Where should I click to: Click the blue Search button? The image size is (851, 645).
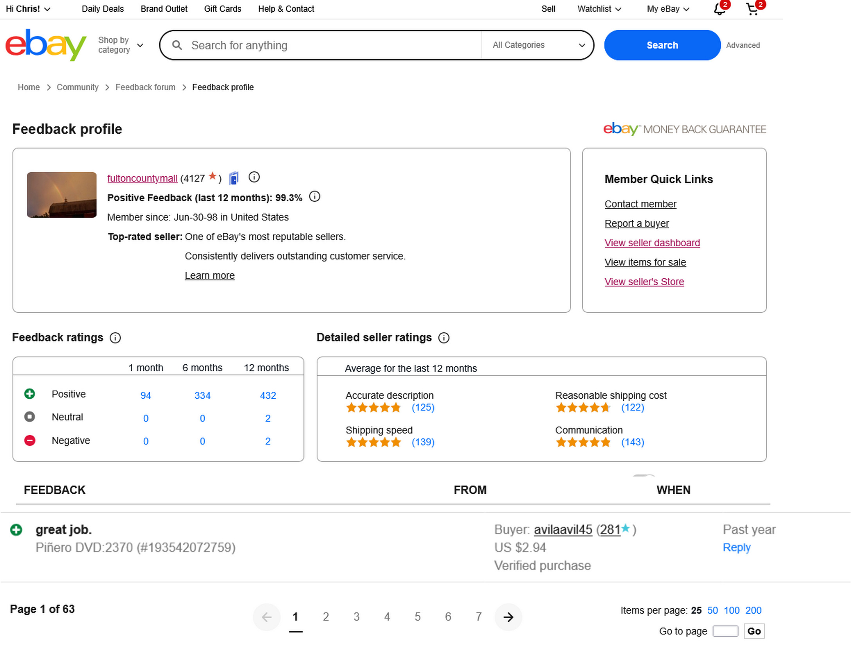[662, 45]
